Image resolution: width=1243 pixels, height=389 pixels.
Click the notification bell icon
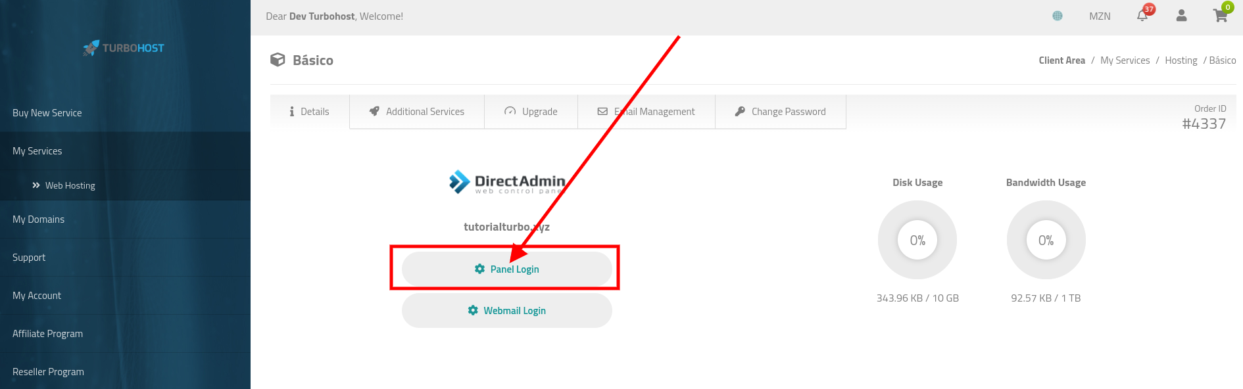pos(1142,16)
